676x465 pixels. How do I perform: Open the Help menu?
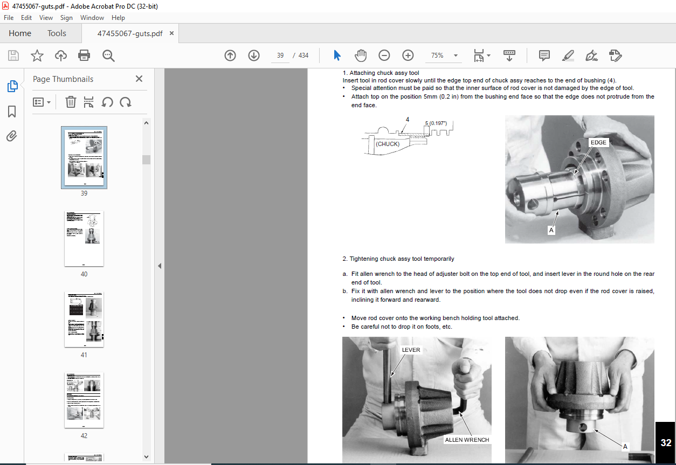tap(118, 18)
